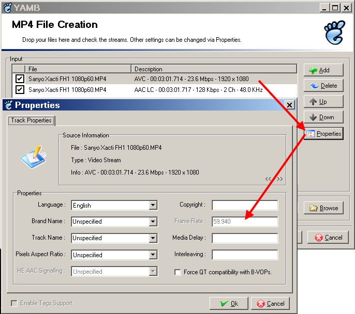Minimize the YAMB window
355x314 pixels.
pyautogui.click(x=324, y=8)
